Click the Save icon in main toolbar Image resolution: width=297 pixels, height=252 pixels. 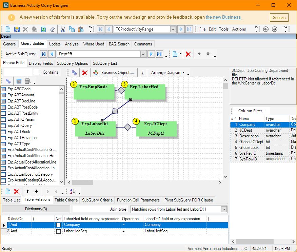17,29
